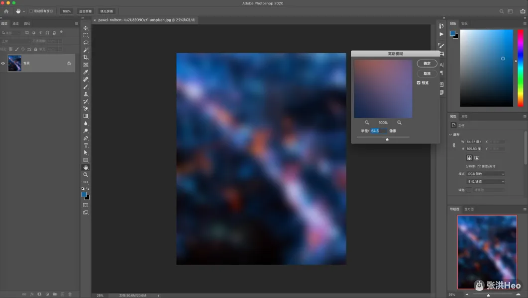The height and width of the screenshot is (298, 528).
Task: Select the Clone Stamp tool
Action: point(86,94)
